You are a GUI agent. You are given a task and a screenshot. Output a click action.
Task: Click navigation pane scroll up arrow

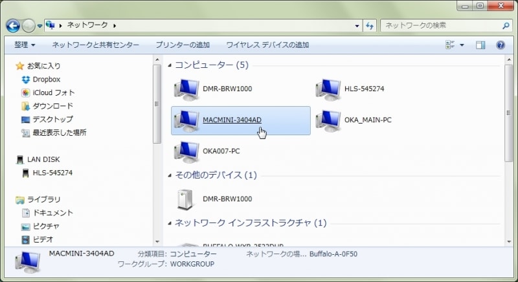(x=157, y=60)
